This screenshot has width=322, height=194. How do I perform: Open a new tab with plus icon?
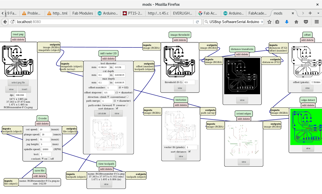(x=310, y=13)
